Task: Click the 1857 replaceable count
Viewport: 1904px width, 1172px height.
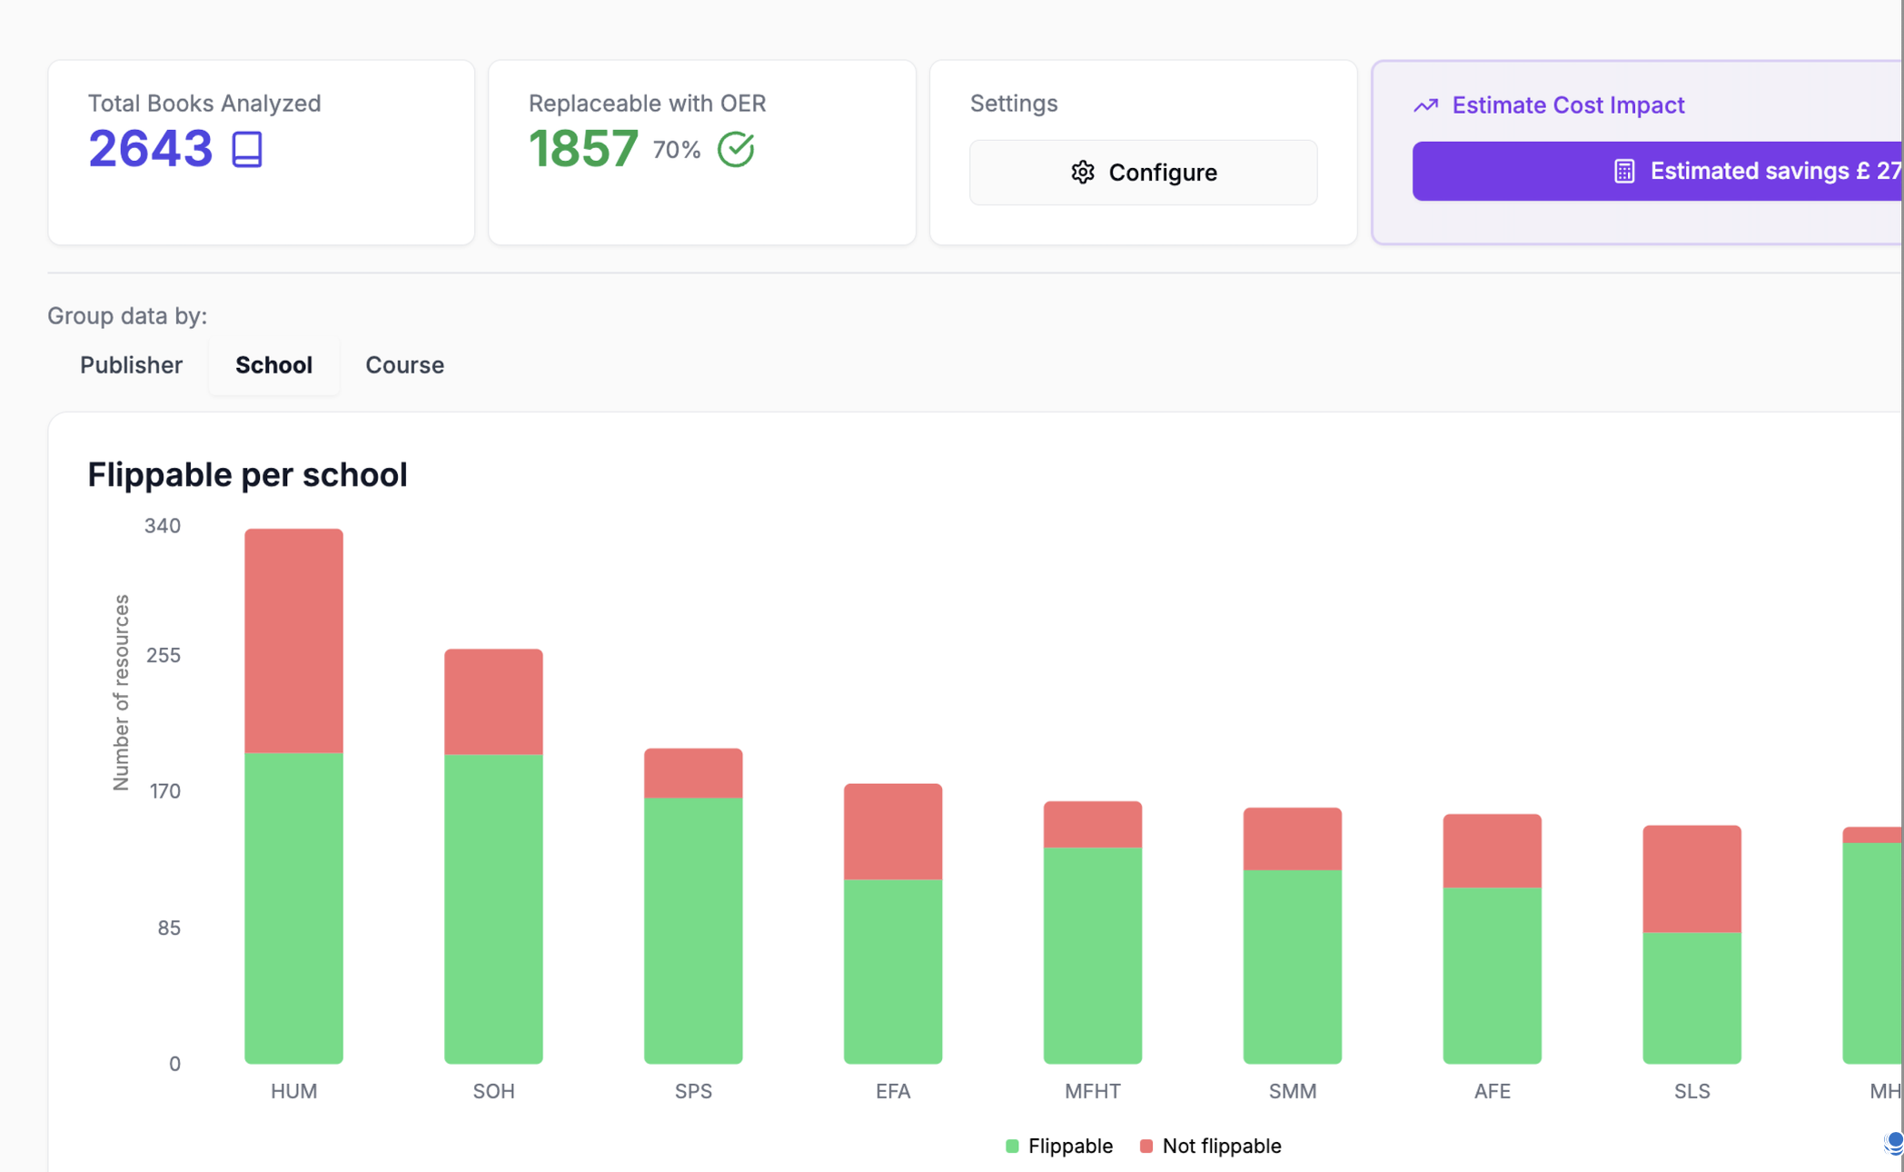Action: tap(583, 149)
